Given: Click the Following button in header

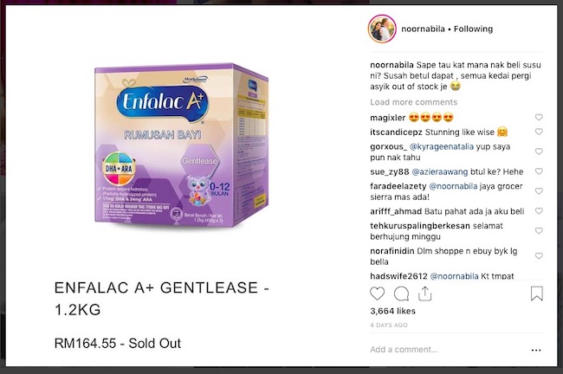Looking at the screenshot, I should 473,29.
